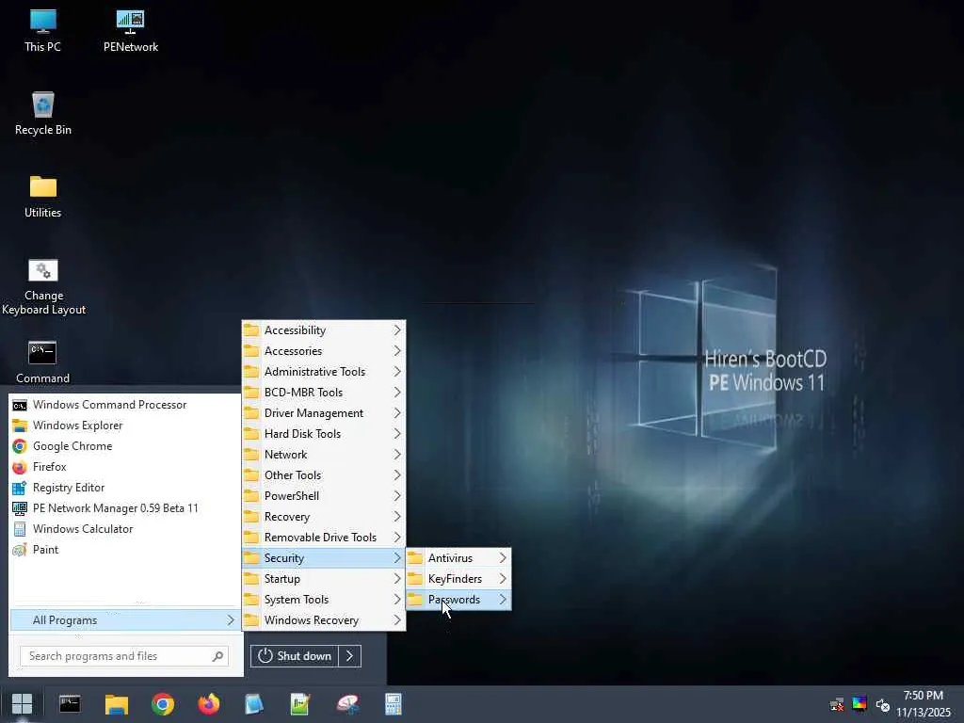
Task: Open the Passwords submenu
Action: click(x=458, y=600)
